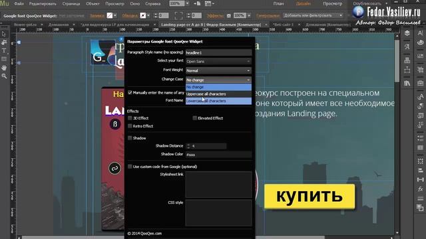Select the Hand tool
This screenshot has width=426, height=239.
[x=4, y=68]
